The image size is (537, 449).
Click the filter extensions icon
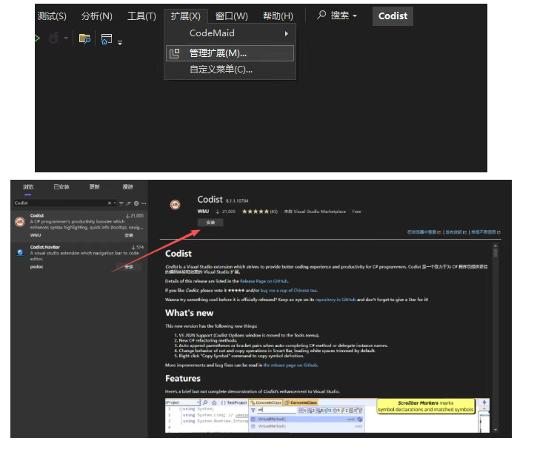pyautogui.click(x=121, y=203)
